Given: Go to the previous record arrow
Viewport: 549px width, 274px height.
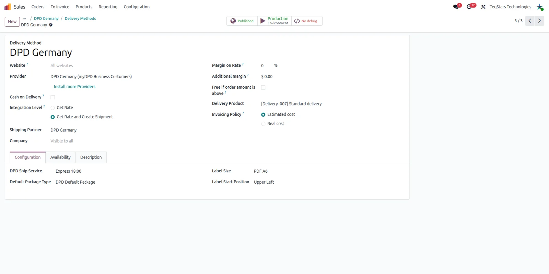Looking at the screenshot, I should coord(530,21).
